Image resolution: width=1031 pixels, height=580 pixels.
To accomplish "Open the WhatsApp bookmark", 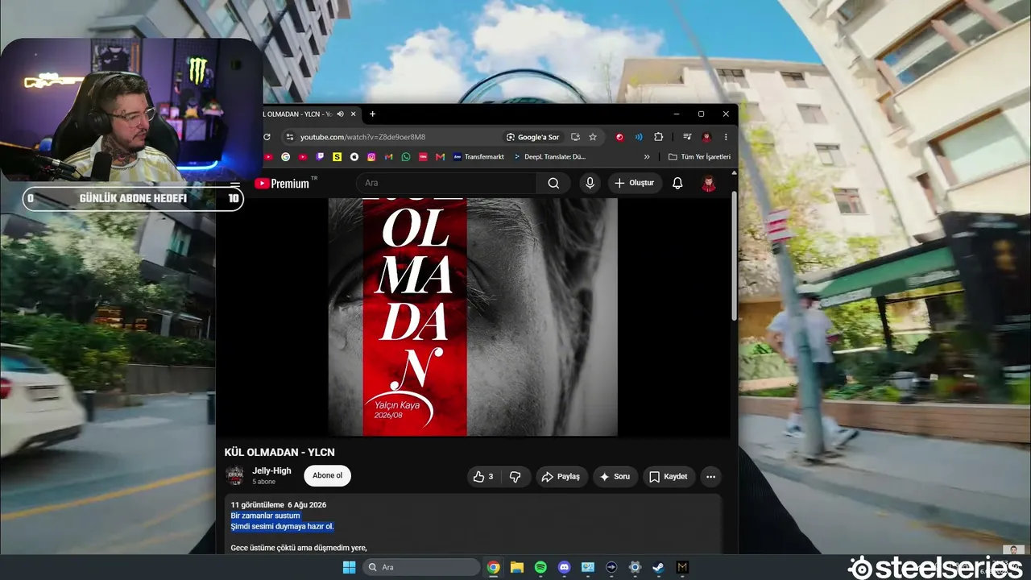I will [x=406, y=157].
